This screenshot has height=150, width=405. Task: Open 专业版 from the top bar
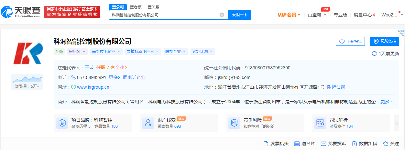340,15
